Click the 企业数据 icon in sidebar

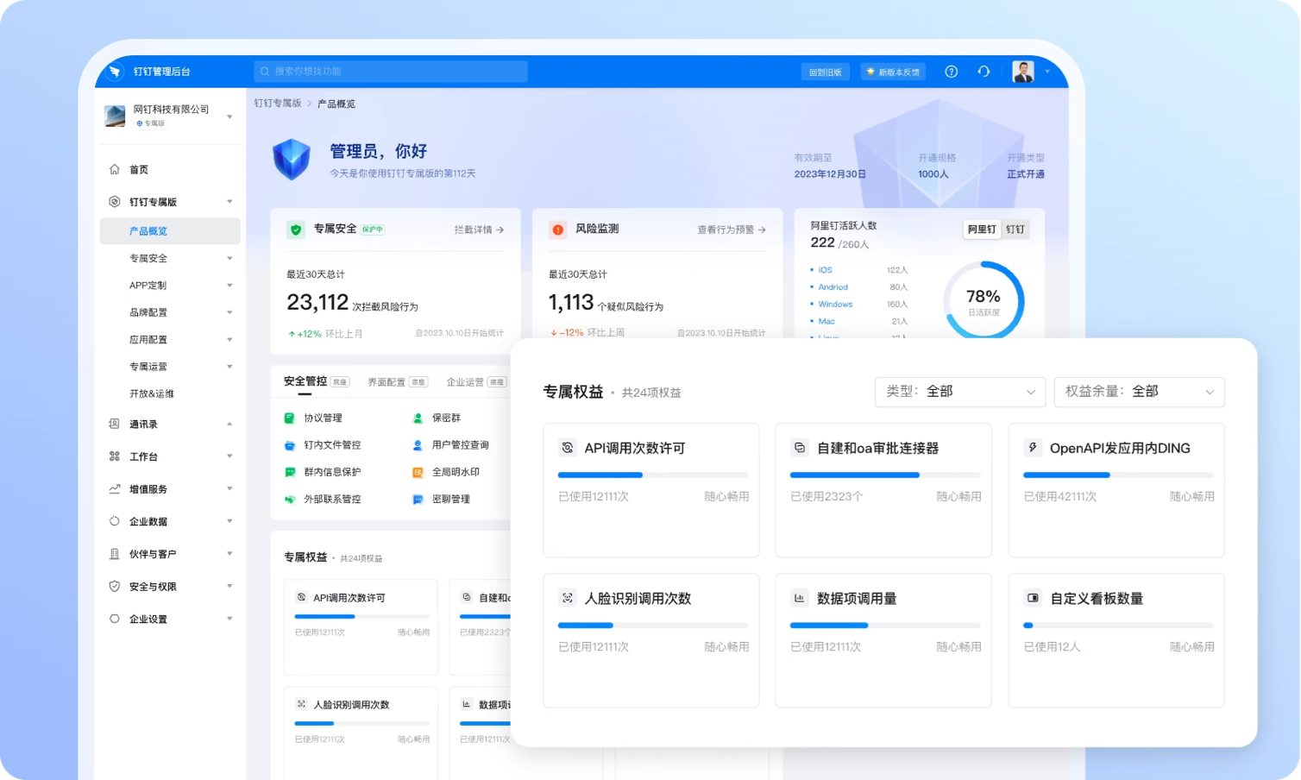(x=114, y=521)
